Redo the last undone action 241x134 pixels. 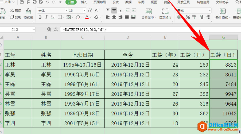click(54, 2)
